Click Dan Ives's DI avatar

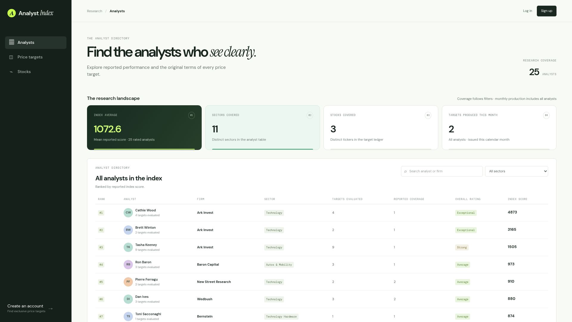click(128, 299)
